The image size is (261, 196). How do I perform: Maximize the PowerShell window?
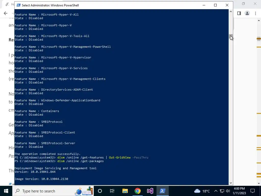[x=215, y=5]
